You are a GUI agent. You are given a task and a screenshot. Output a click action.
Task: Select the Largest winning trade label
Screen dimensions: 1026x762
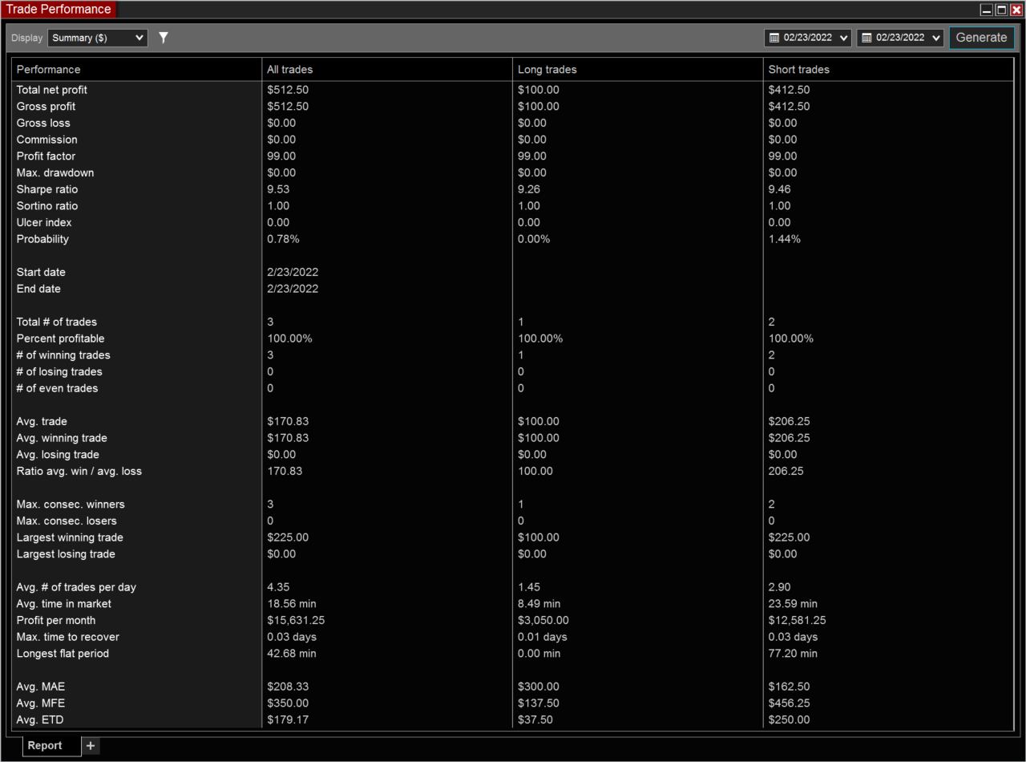coord(70,537)
